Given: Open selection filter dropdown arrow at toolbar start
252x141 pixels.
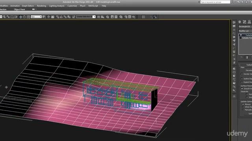Looking at the screenshot, I should tap(1, 17).
